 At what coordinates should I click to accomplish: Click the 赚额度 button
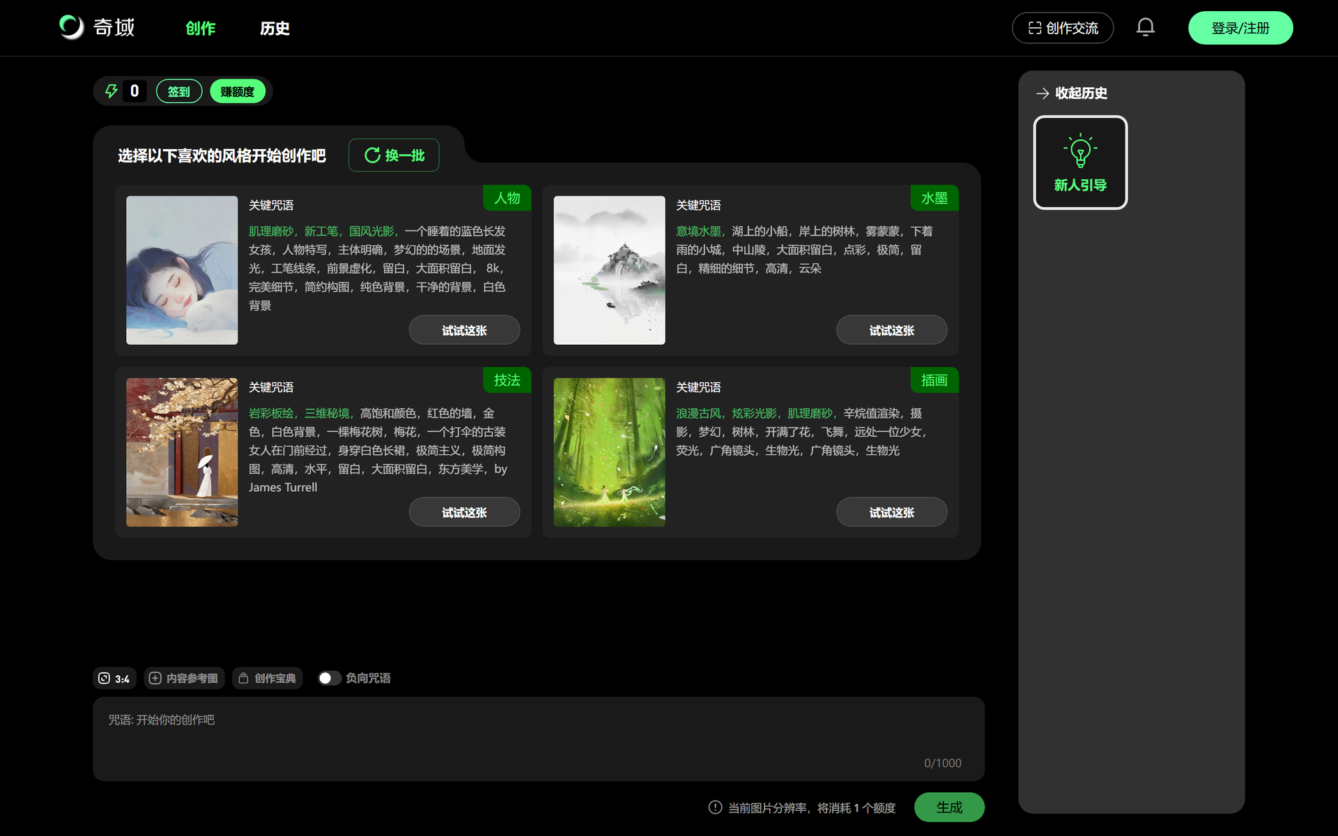pos(238,91)
